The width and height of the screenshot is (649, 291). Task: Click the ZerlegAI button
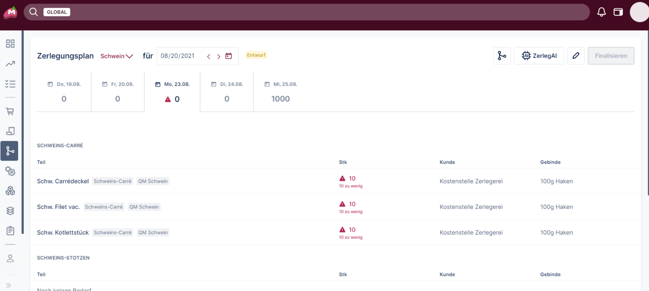539,56
